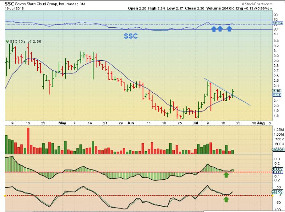Click the date axis label 29
The image size is (285, 212).
[120, 123]
